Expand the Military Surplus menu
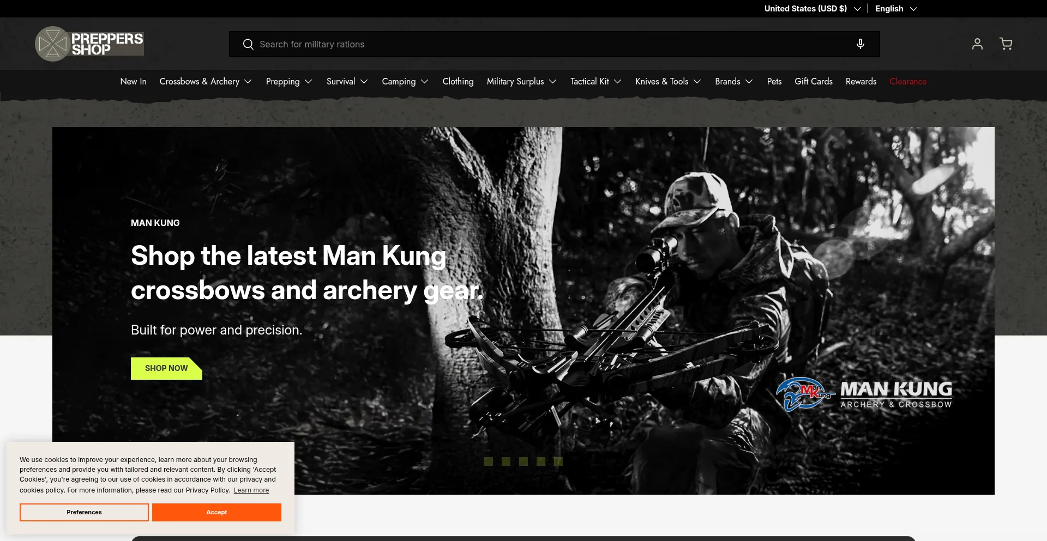Screen dimensions: 1047x541 pos(521,82)
